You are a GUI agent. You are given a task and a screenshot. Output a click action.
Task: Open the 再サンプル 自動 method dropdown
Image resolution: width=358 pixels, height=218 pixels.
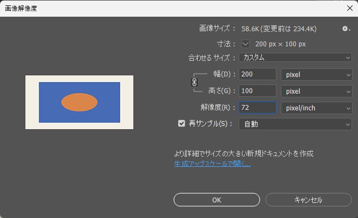(295, 124)
